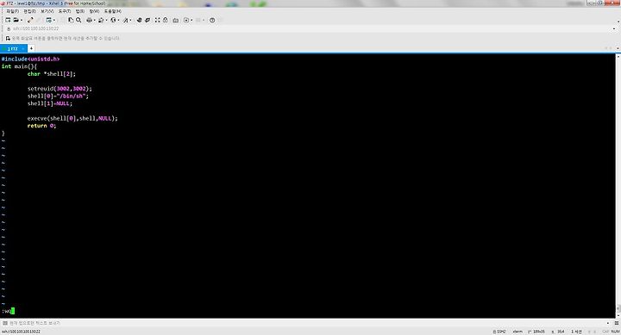Launch Xagent from the toolbar icon
This screenshot has height=335, width=621.
click(147, 20)
